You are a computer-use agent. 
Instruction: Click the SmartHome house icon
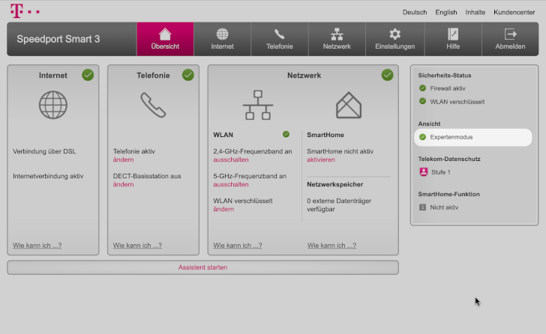349,105
